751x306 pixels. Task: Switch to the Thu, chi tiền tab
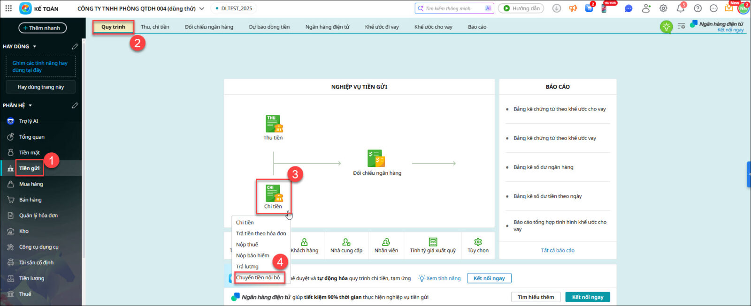pos(155,27)
